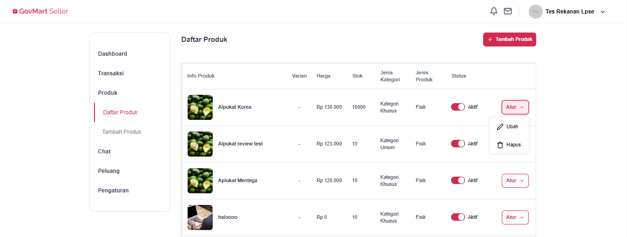Open the notifications bell icon
627x237 pixels.
[x=494, y=11]
